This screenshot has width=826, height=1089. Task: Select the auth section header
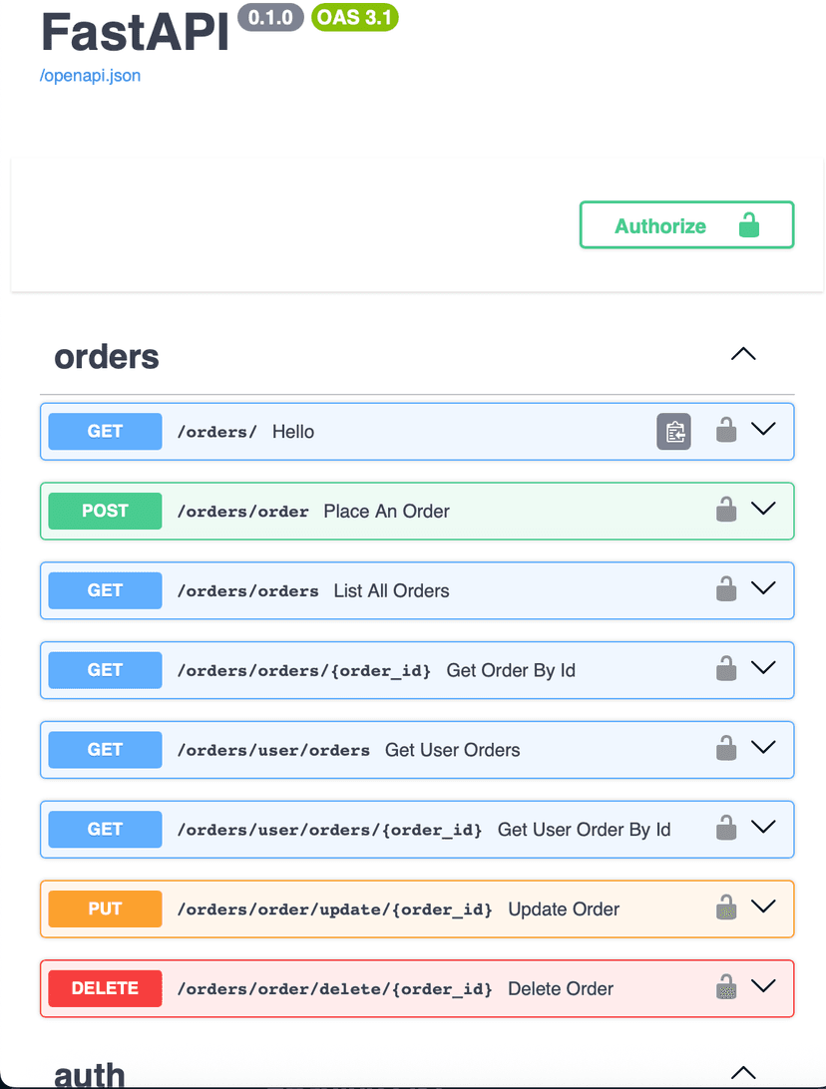point(89,1074)
